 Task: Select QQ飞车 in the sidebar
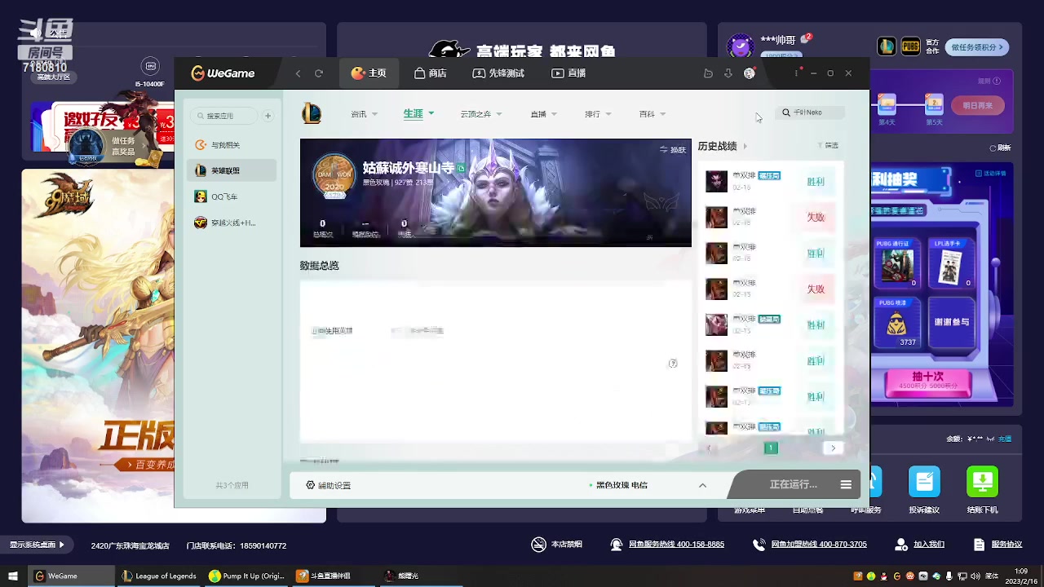[232, 196]
